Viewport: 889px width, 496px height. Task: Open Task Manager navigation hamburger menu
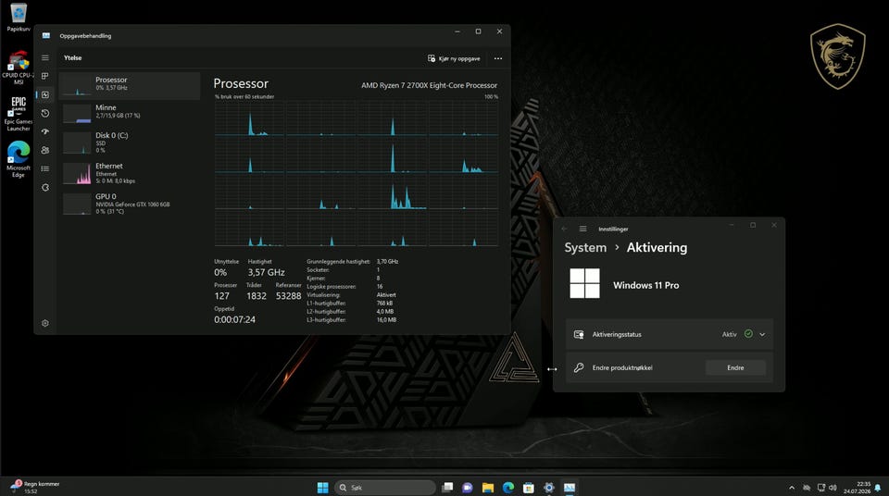45,57
